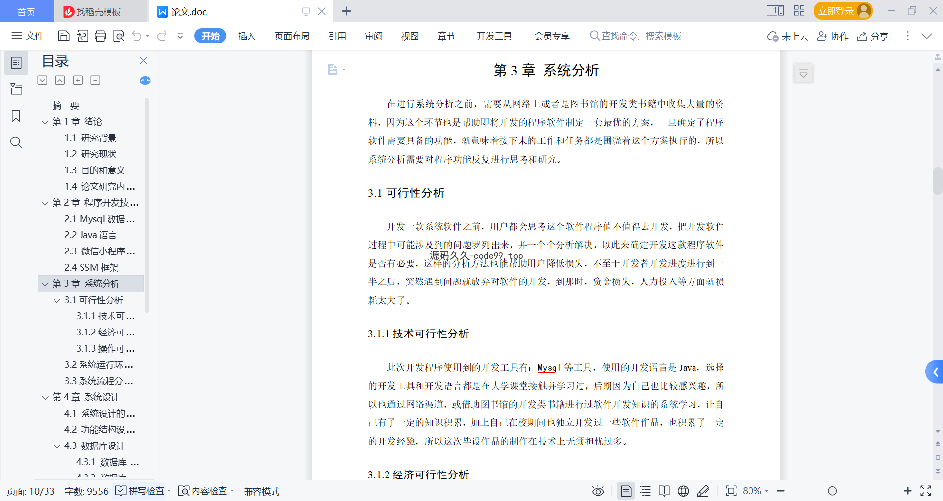
Task: Select the 开始 ribbon tab
Action: (x=210, y=36)
